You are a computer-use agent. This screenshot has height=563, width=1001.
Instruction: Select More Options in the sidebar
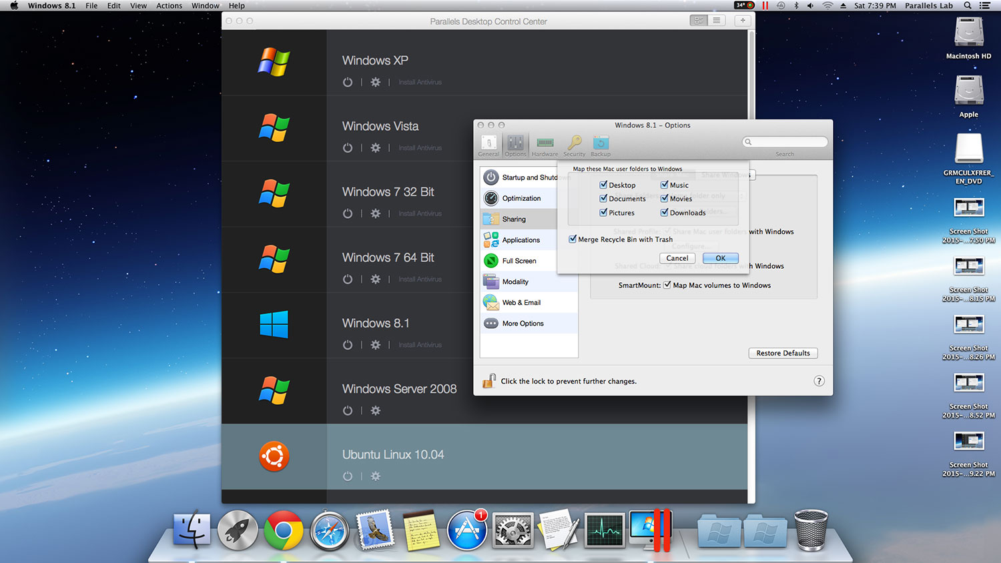point(529,324)
